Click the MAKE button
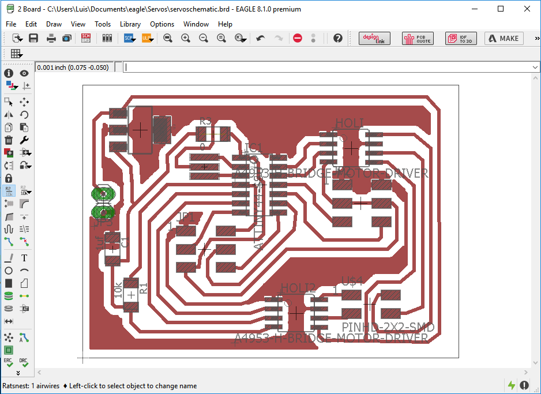This screenshot has width=541, height=394. click(x=504, y=38)
